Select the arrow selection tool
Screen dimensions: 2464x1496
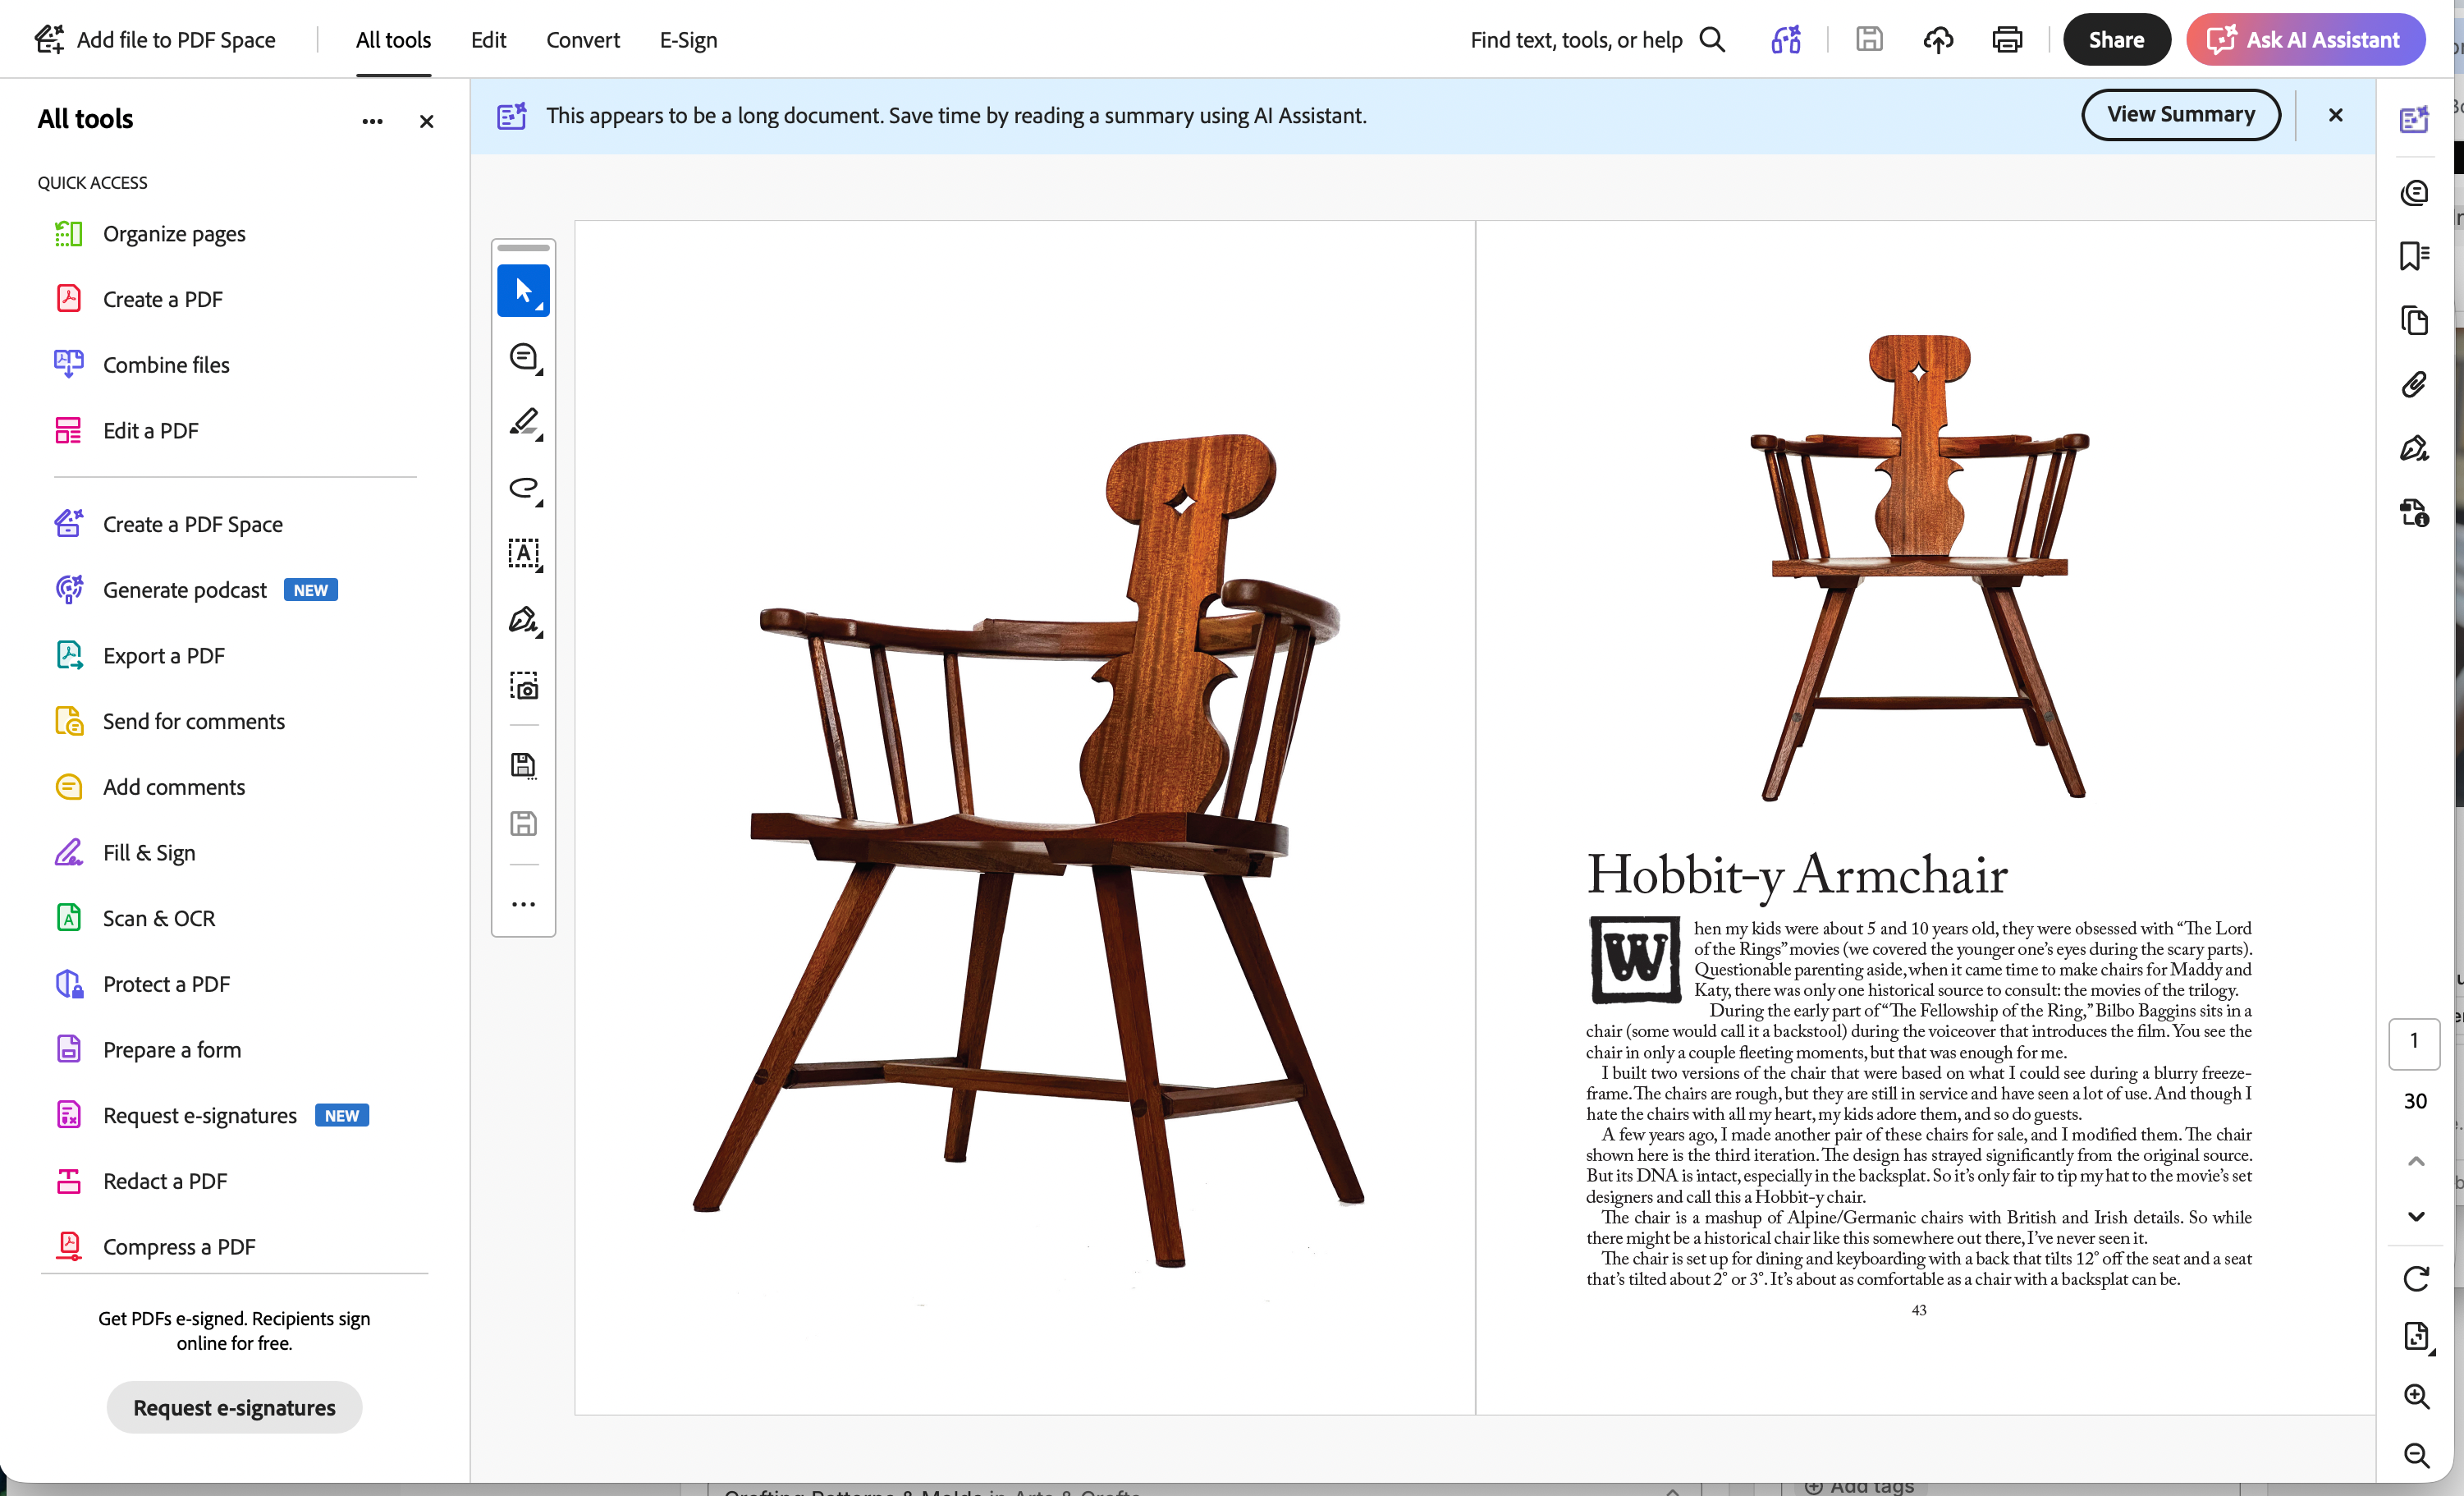(x=523, y=291)
